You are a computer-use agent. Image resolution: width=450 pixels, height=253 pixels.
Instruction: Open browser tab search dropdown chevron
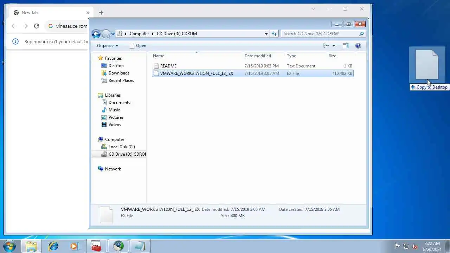313,9
